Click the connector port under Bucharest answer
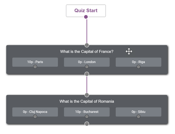This screenshot has height=134, width=175. (x=87, y=116)
